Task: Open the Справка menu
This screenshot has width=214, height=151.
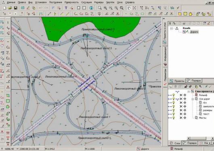Action: 130,2
